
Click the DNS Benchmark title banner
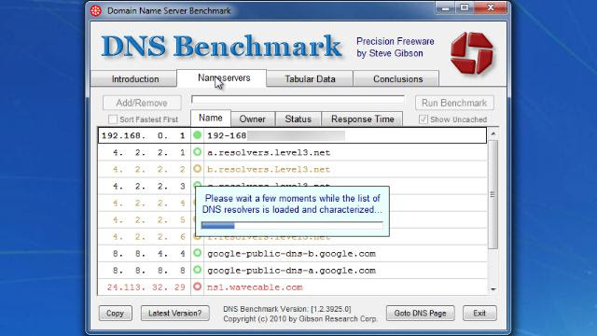coord(221,47)
